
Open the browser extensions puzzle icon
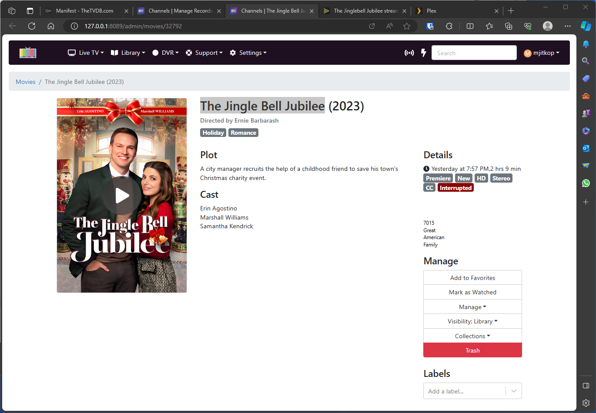(449, 26)
